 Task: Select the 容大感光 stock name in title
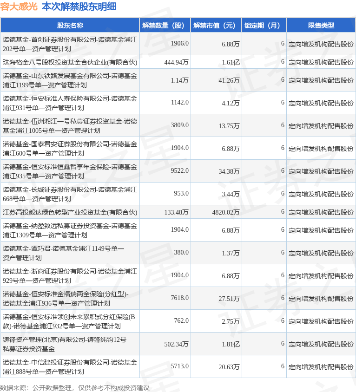tap(19, 7)
